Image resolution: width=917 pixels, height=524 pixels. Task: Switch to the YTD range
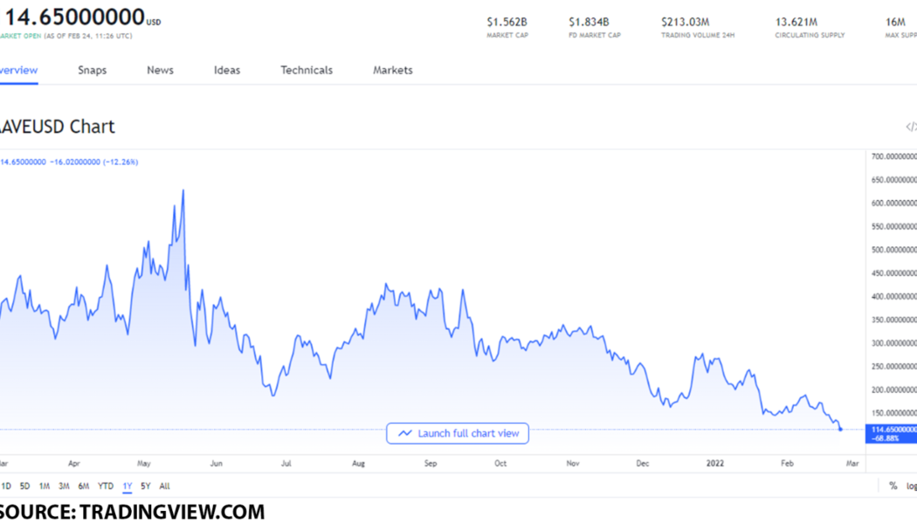tap(105, 486)
